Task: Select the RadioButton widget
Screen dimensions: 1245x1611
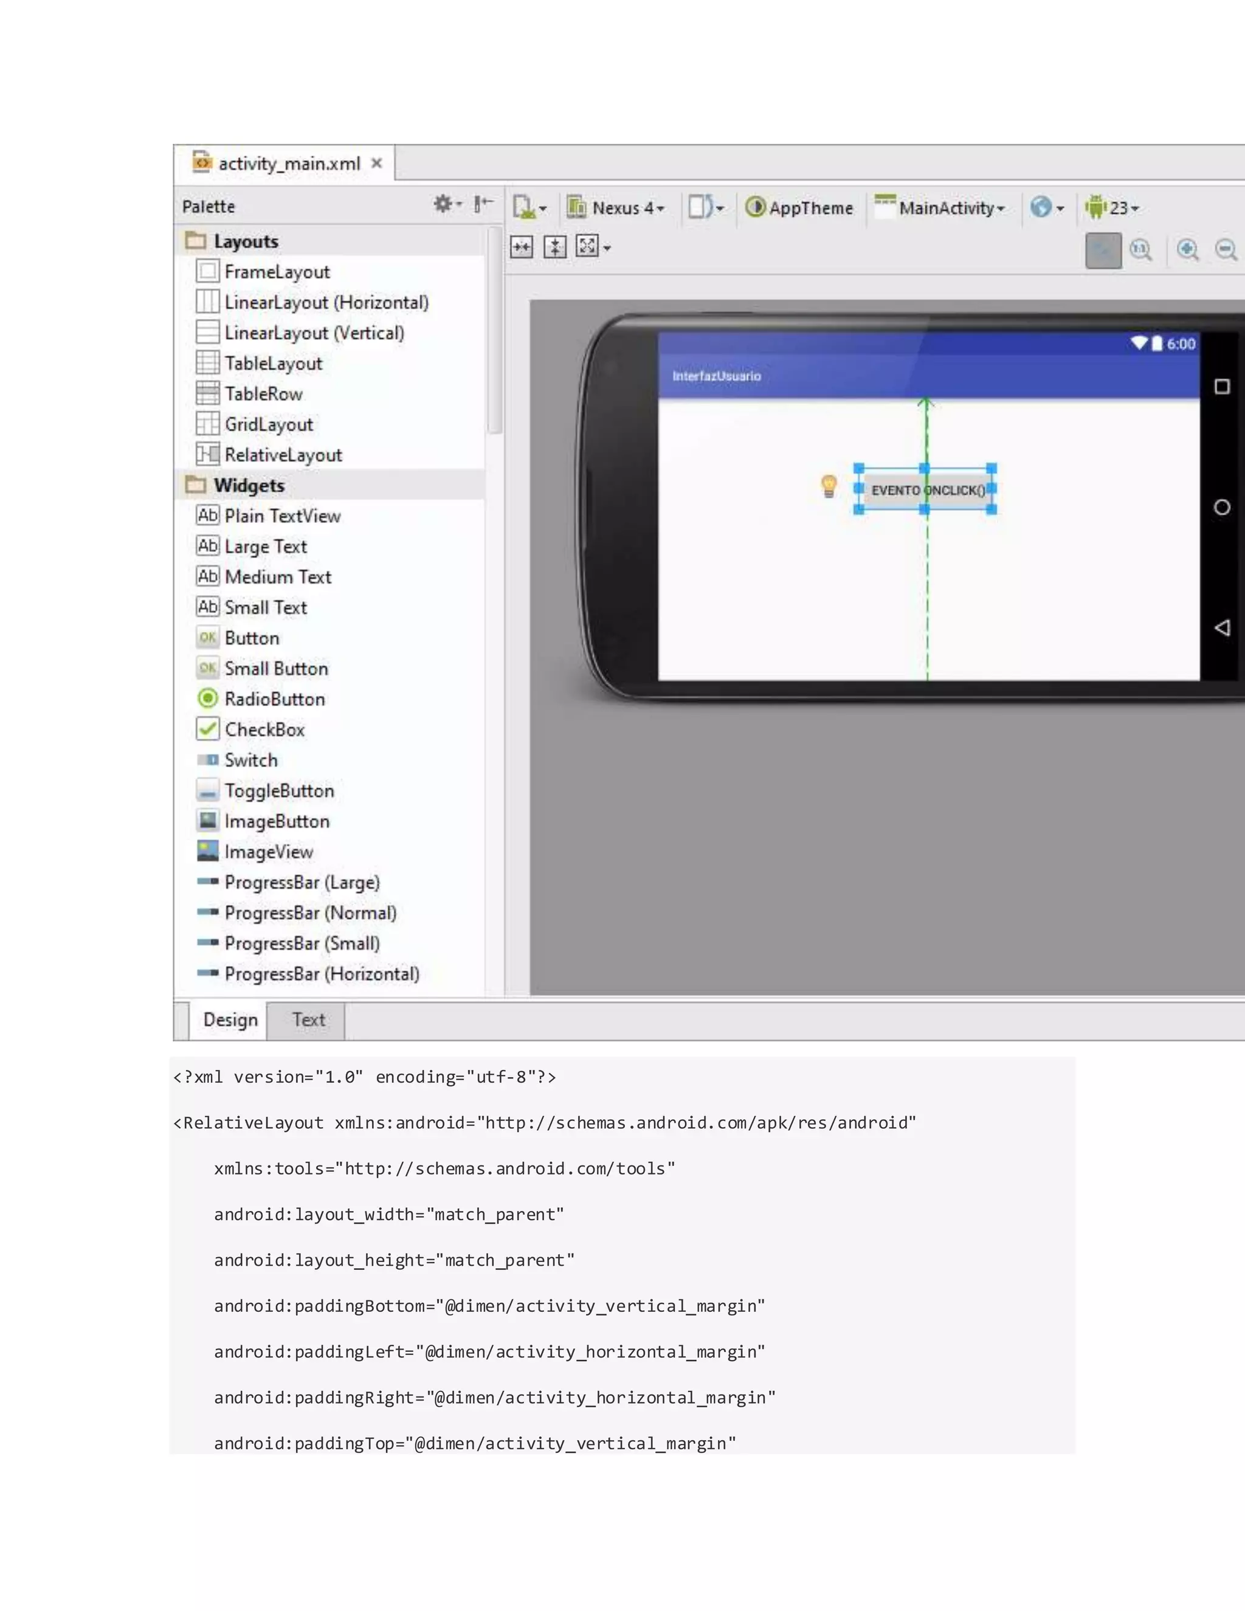Action: coord(260,699)
